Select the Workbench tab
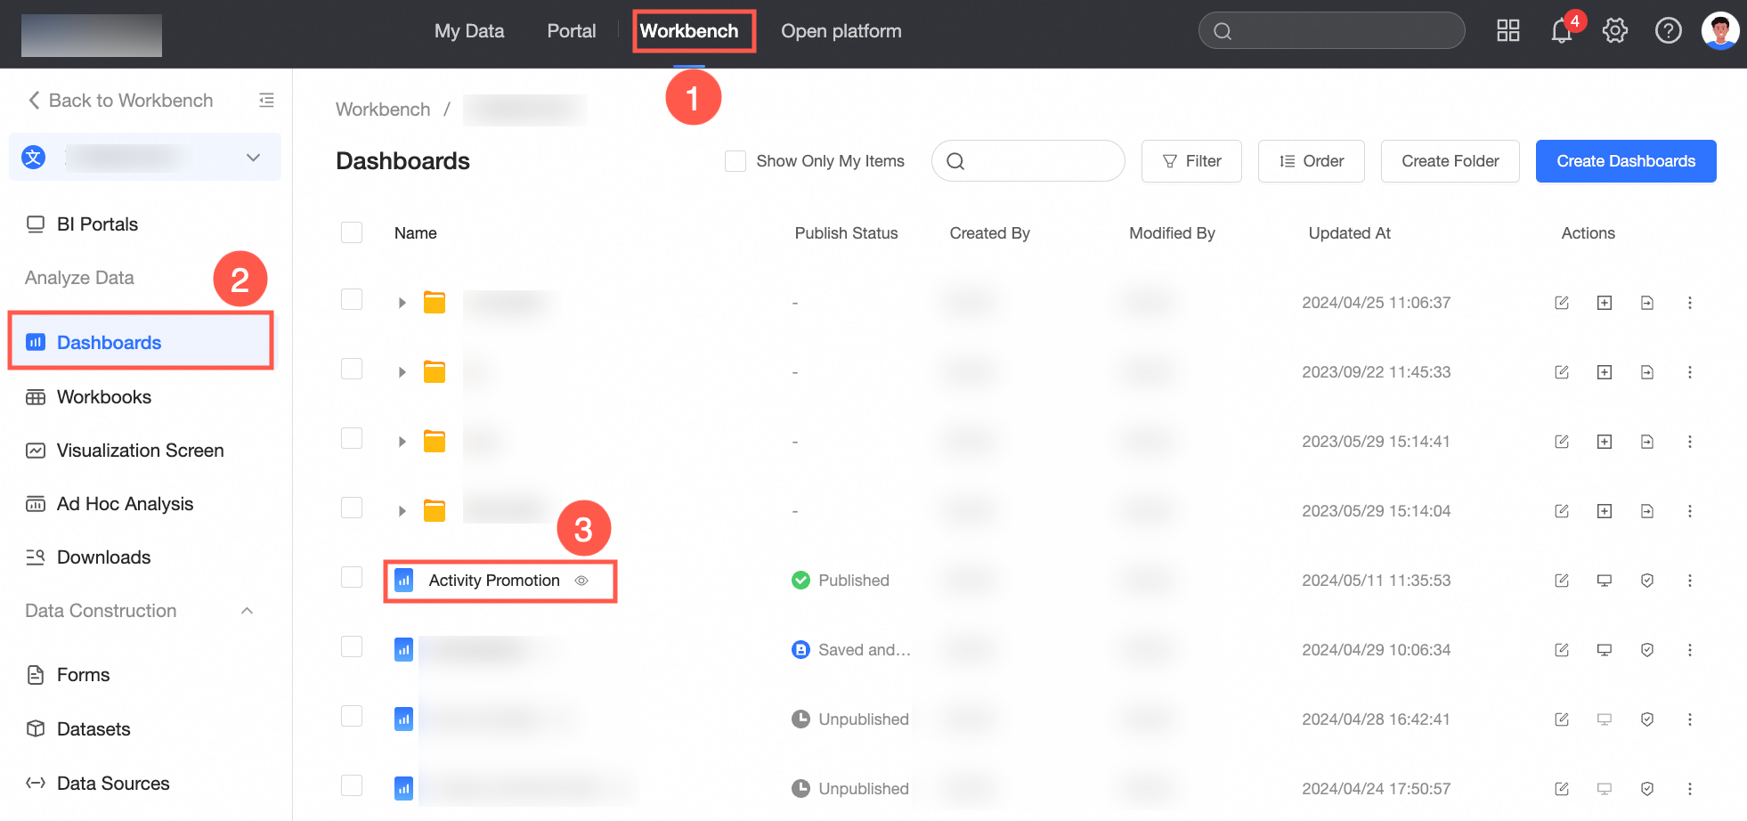 tap(689, 31)
